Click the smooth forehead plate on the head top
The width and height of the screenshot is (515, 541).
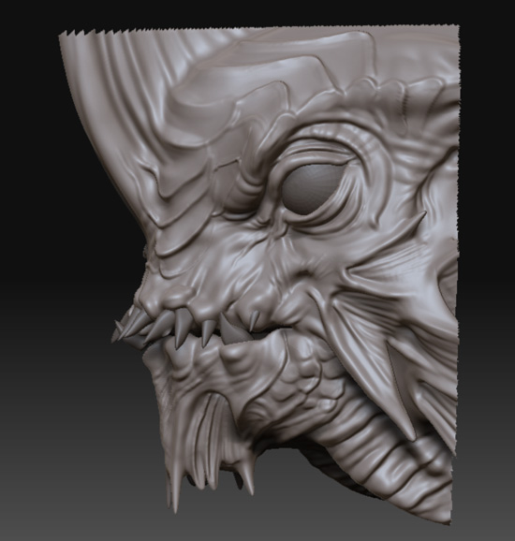(x=311, y=66)
